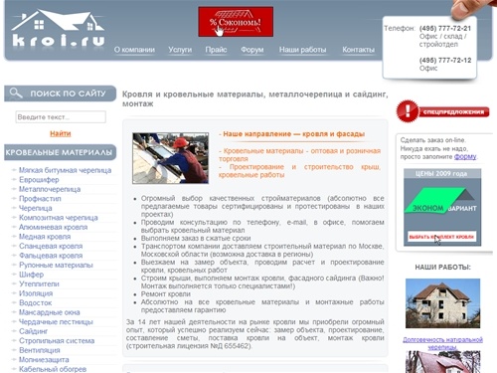Screen dimensions: 497x373
Task: Open the unfinished house work photo
Action: (x=442, y=303)
